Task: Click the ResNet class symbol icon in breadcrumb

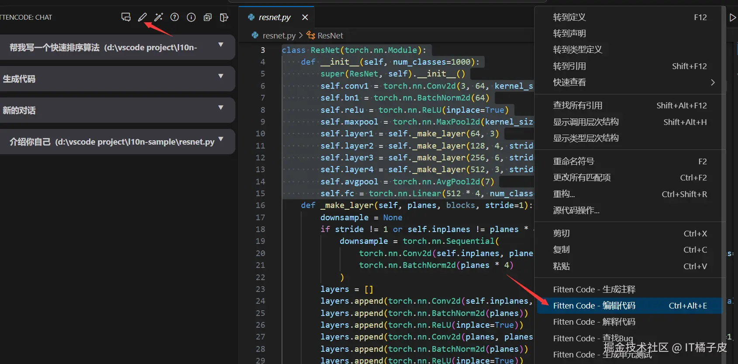Action: coord(310,35)
